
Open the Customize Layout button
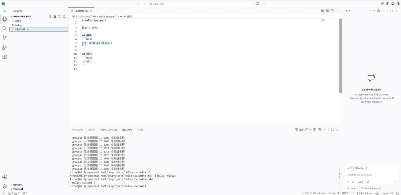(x=383, y=4)
